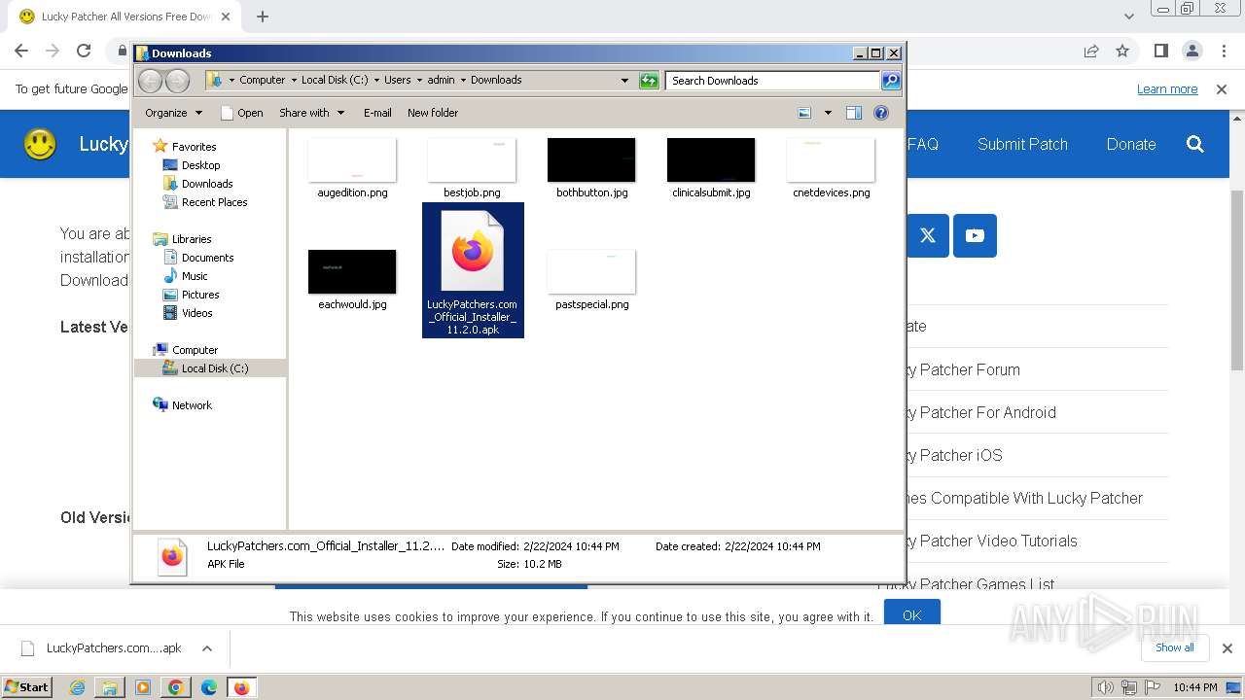Open the Share with dropdown
The width and height of the screenshot is (1245, 700).
click(311, 113)
